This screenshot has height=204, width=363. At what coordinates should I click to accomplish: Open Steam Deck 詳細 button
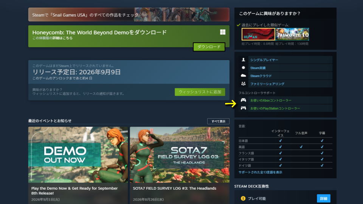(x=323, y=198)
